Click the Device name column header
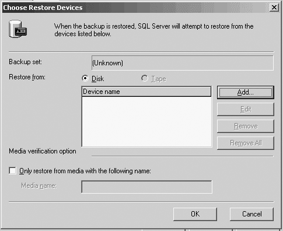 click(146, 92)
